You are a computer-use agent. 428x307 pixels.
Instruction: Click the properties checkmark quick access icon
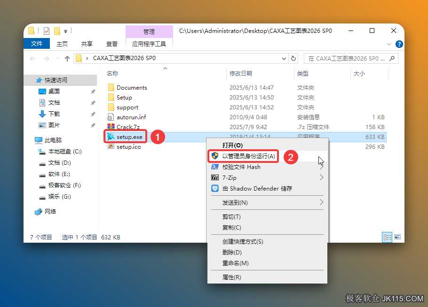tap(47, 31)
